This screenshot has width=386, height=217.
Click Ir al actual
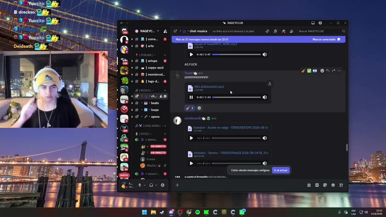click(281, 170)
